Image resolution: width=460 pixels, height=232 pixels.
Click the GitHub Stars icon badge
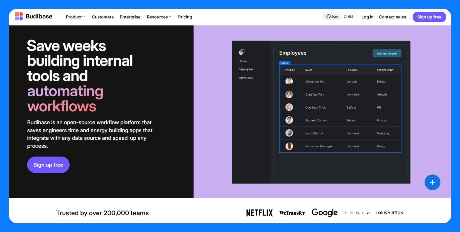332,17
